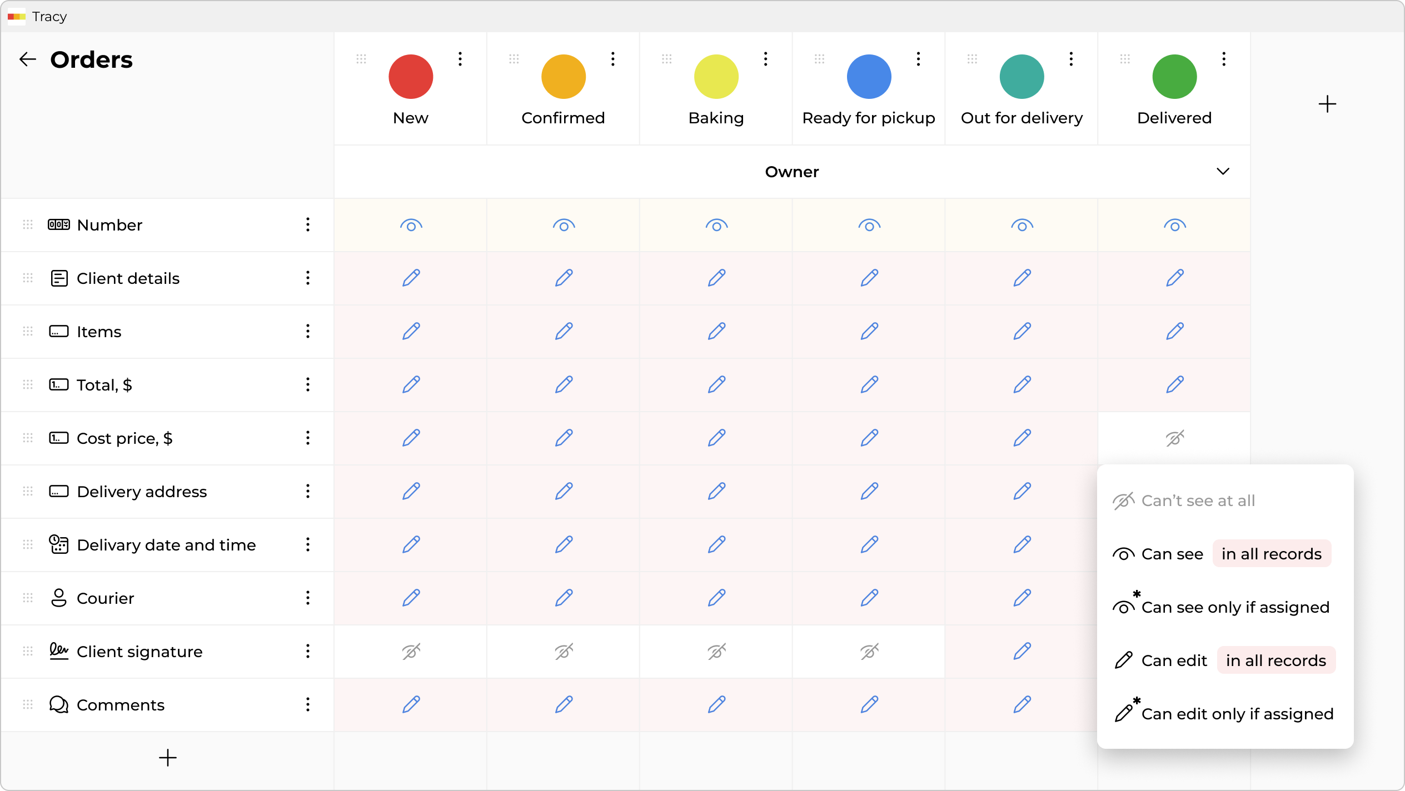1405x791 pixels.
Task: Click the Number field type icon
Action: (58, 225)
